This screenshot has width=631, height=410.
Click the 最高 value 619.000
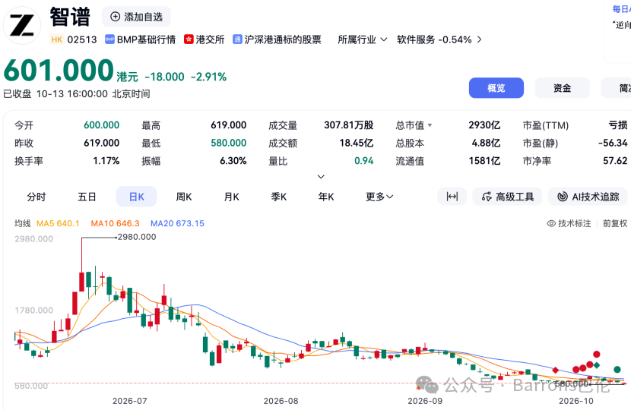[229, 125]
